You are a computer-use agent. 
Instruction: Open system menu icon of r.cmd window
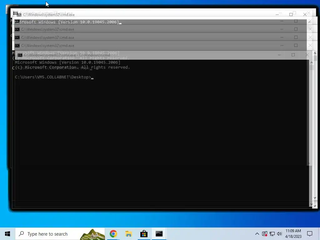(20, 55)
